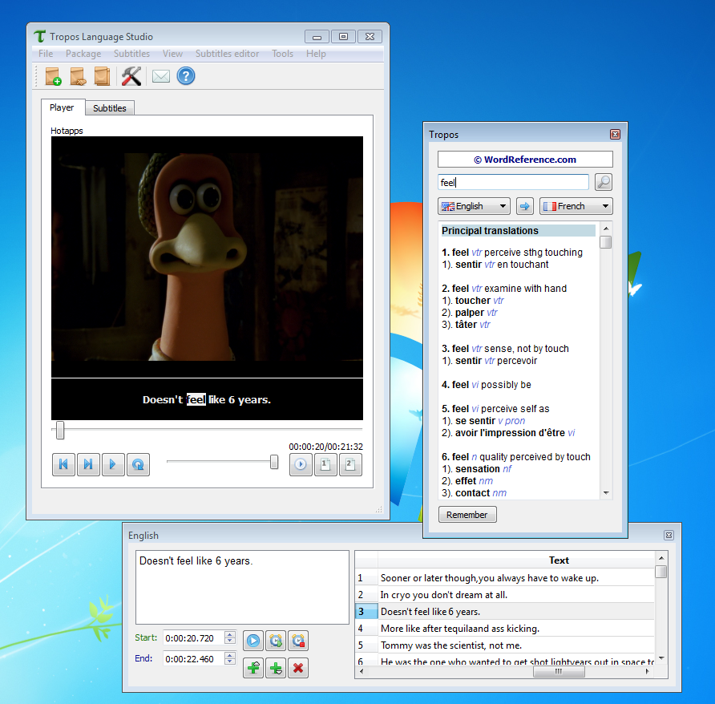This screenshot has width=715, height=704.
Task: Toggle subtitle track 2 button
Action: (x=350, y=464)
